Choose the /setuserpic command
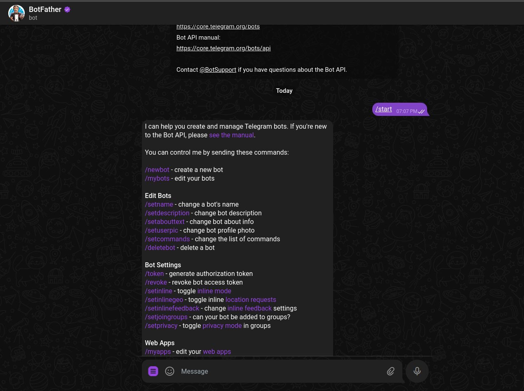524x391 pixels. (162, 230)
